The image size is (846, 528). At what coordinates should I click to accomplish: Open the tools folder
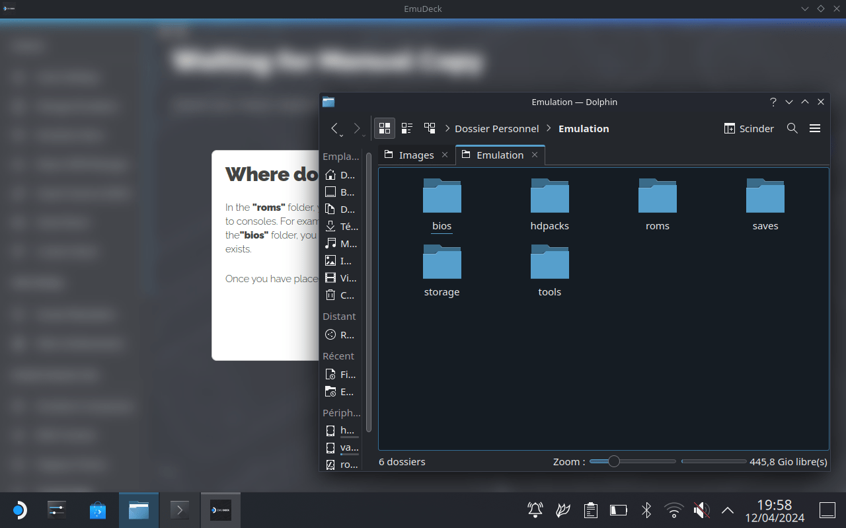[x=549, y=271]
